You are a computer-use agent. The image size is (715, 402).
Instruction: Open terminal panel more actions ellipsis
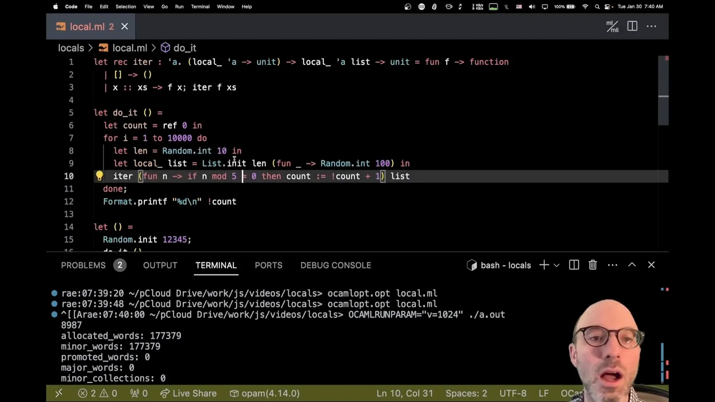613,265
